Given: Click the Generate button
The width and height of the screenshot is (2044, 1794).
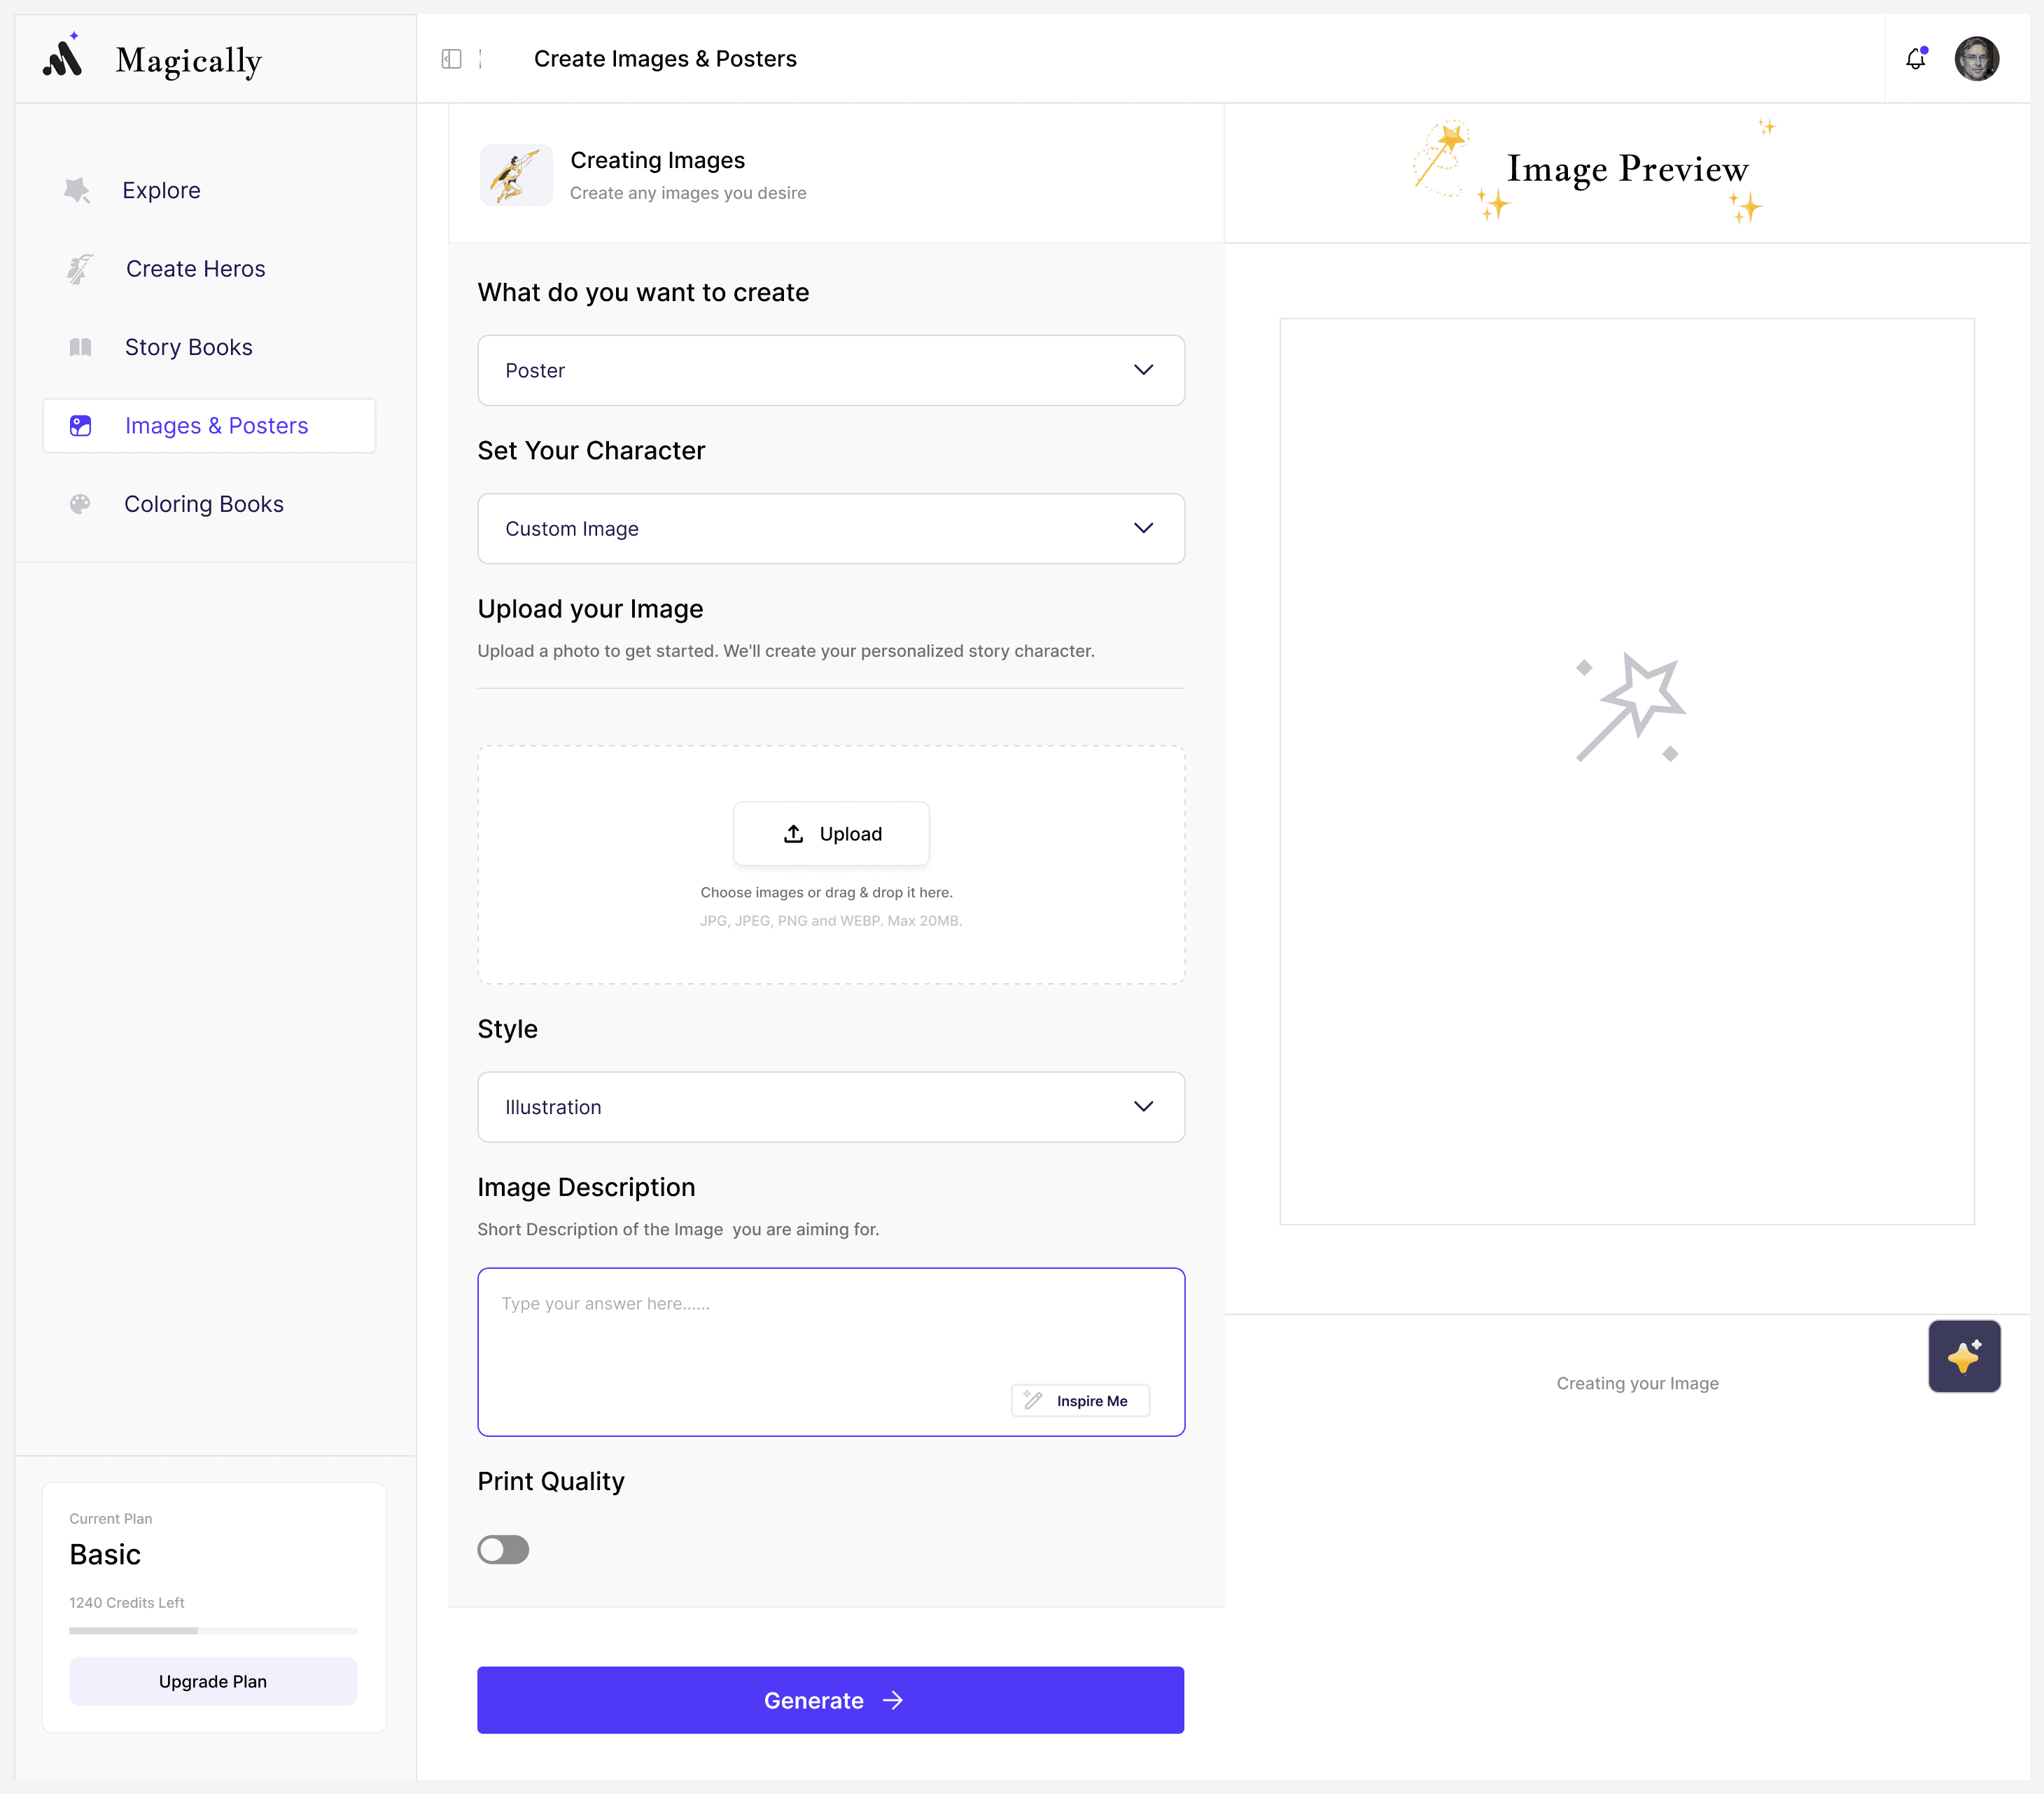Looking at the screenshot, I should pos(830,1700).
